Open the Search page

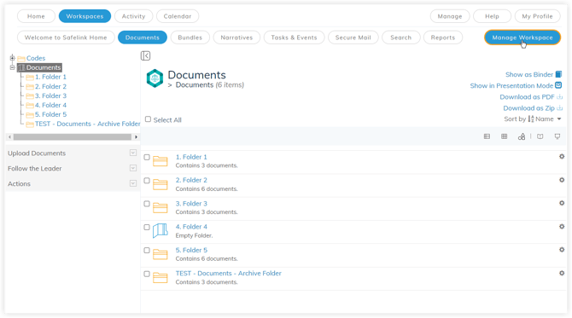coord(401,38)
